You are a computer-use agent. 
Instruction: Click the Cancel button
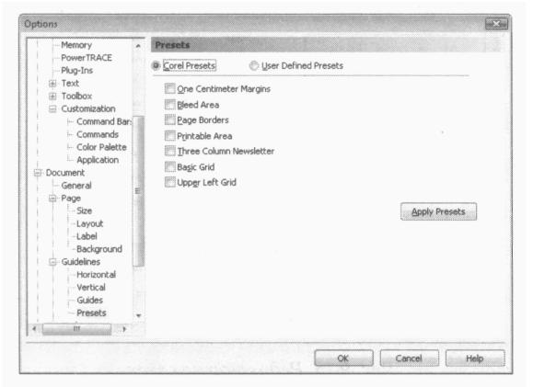pos(410,359)
